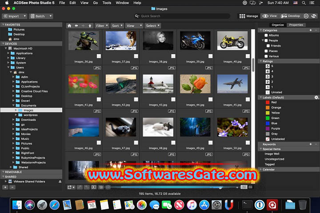Image resolution: width=320 pixels, height=213 pixels.
Task: Open the Edit menu
Action: [72, 3]
